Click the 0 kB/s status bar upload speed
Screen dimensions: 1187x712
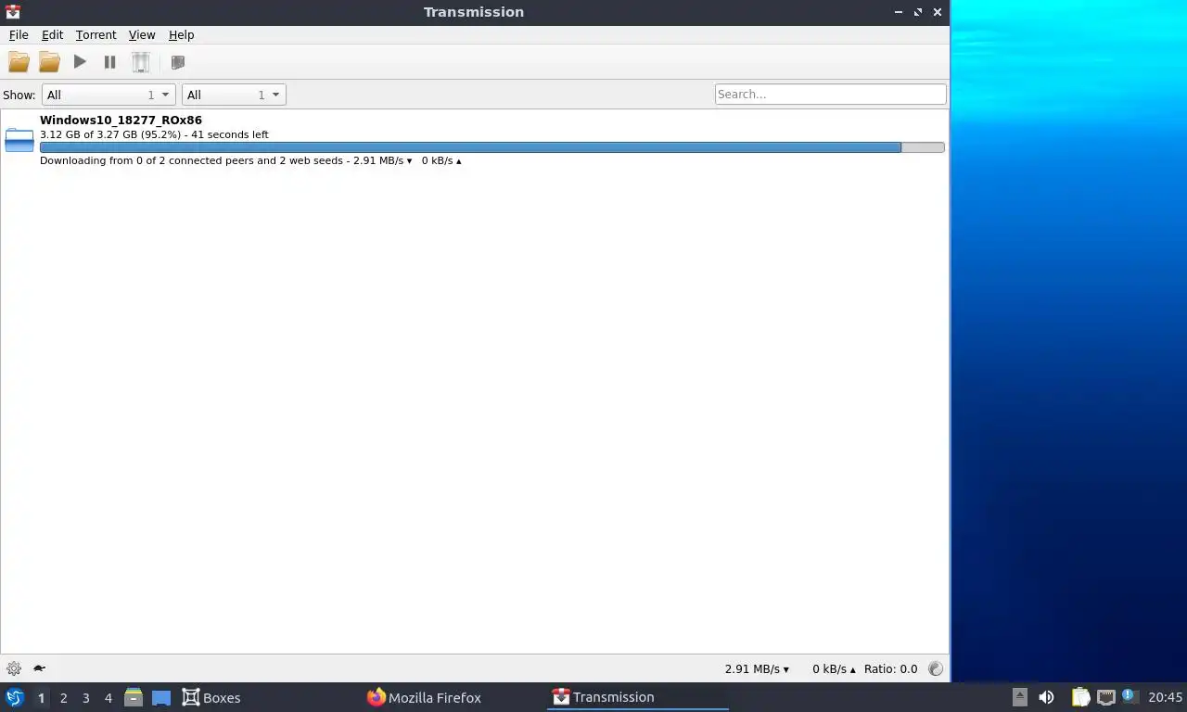834,668
